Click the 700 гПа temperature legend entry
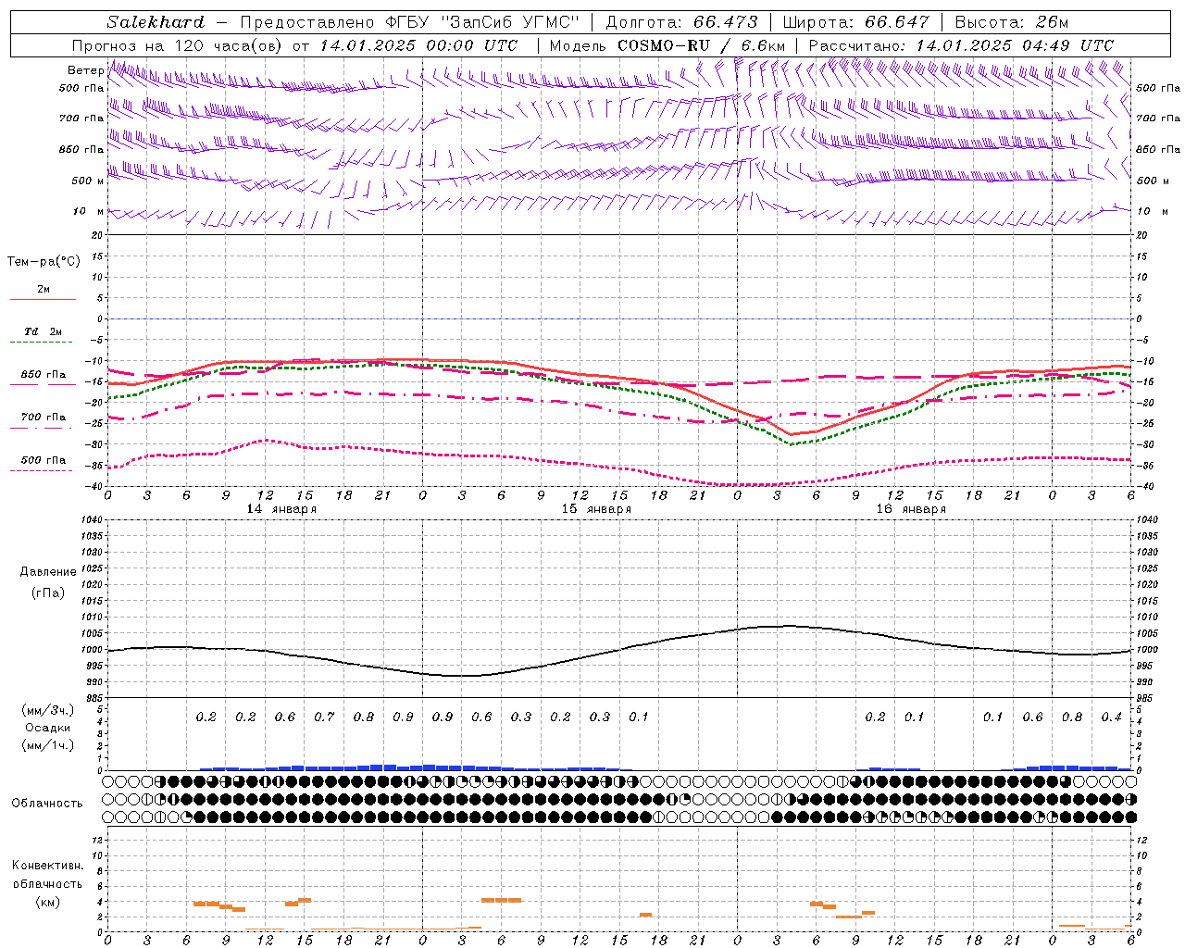The width and height of the screenshot is (1185, 948). (44, 417)
